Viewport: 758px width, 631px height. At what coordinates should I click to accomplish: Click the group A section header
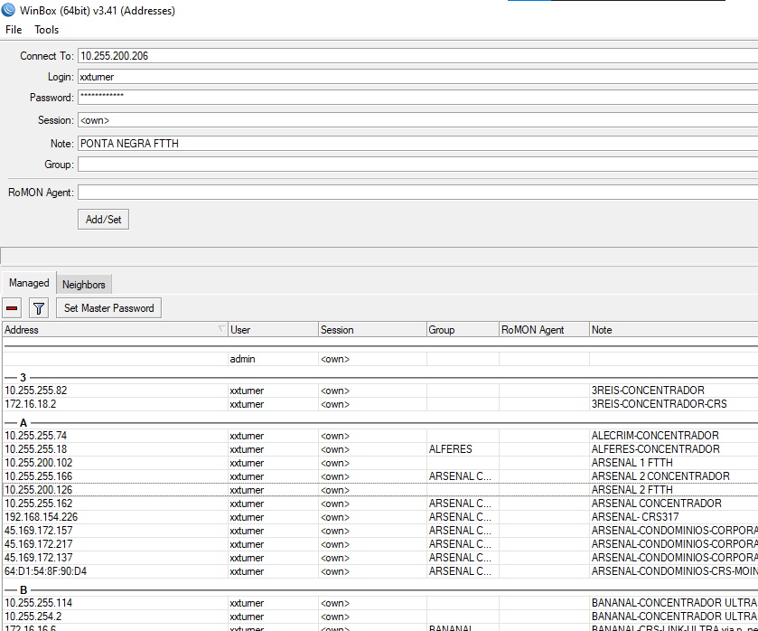click(x=380, y=423)
